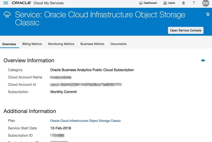This screenshot has width=212, height=142.
Task: Click the Oracle logo
Action: click(x=21, y=3)
